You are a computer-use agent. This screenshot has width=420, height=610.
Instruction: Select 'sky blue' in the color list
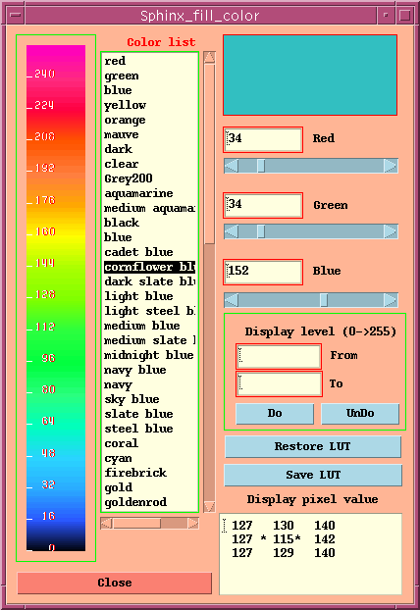click(149, 399)
